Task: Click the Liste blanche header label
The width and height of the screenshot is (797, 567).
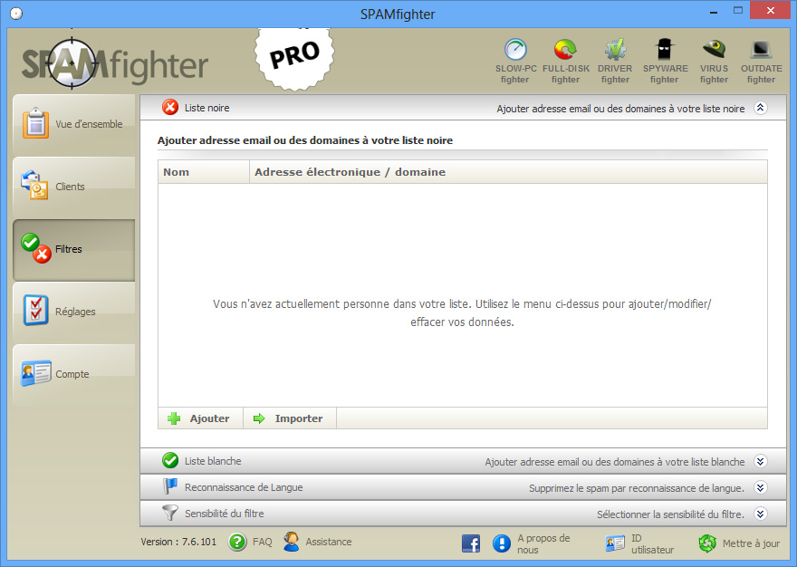Action: (x=213, y=461)
